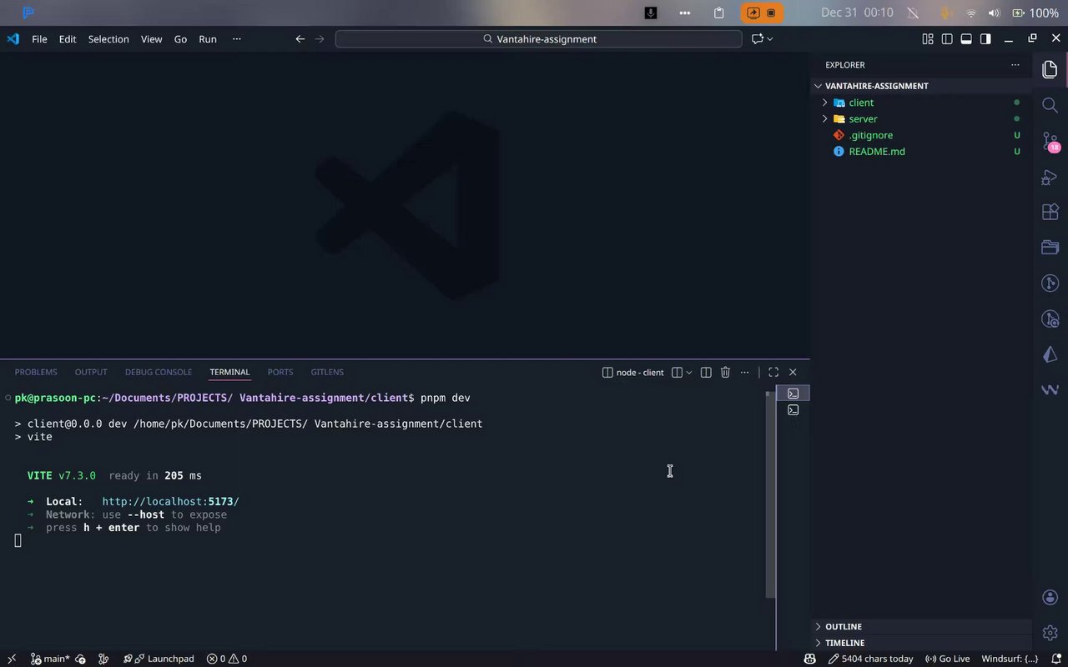This screenshot has height=667, width=1068.
Task: Click the node - client terminal label
Action: click(633, 372)
